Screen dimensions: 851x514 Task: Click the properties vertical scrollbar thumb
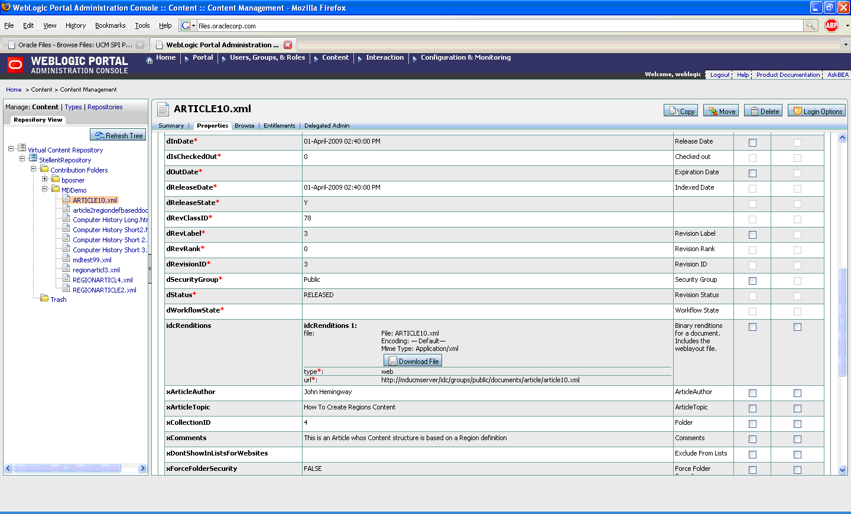coord(842,322)
